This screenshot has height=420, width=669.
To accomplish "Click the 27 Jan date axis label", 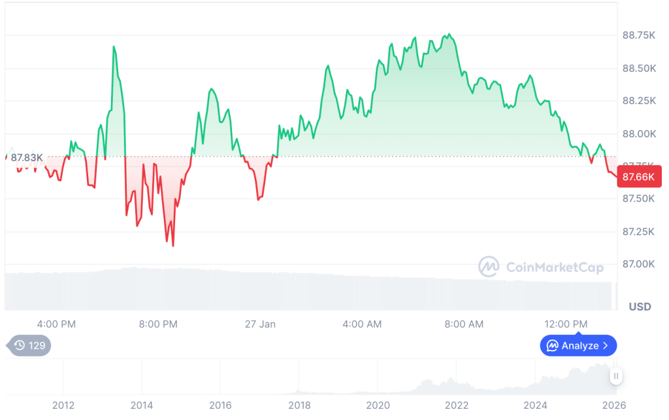I will pyautogui.click(x=260, y=324).
